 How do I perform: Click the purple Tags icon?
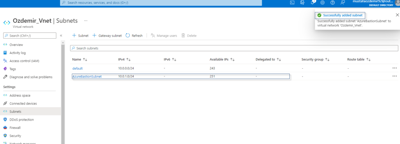pos(5,69)
